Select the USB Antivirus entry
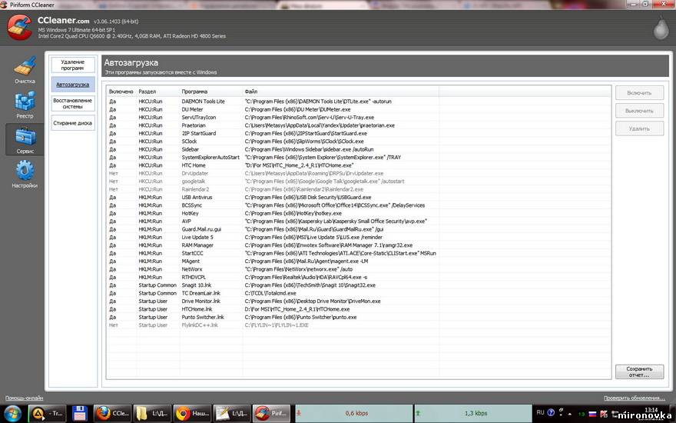Image resolution: width=676 pixels, height=423 pixels. coord(358,197)
